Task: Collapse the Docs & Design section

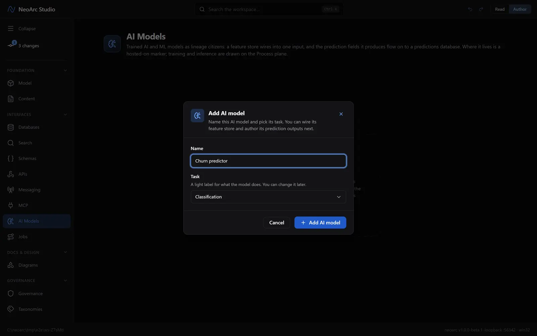Action: (65, 252)
